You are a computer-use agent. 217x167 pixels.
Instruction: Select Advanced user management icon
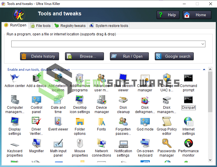pos(101,78)
